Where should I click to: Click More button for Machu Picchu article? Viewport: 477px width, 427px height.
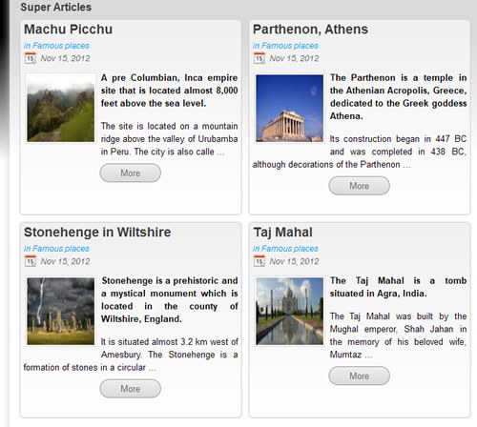131,173
